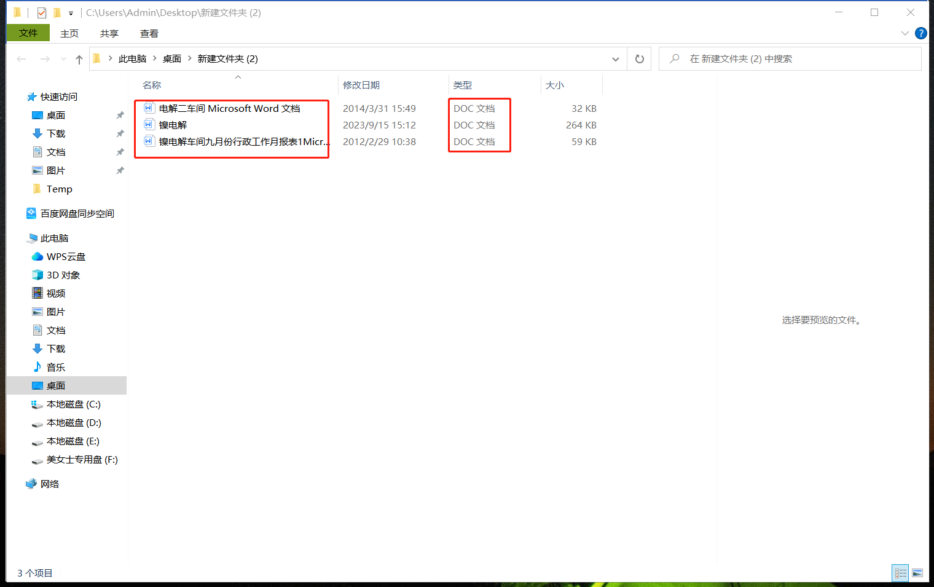
Task: Navigate to 桌面 via breadcrumb
Action: coord(172,58)
